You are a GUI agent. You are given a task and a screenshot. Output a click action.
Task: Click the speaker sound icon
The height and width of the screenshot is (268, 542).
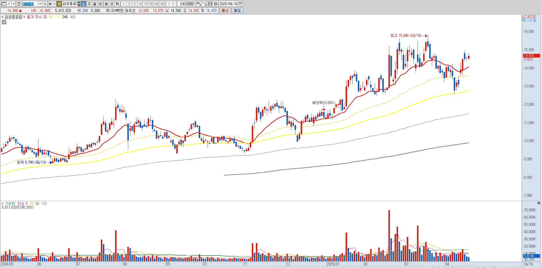coord(50,4)
